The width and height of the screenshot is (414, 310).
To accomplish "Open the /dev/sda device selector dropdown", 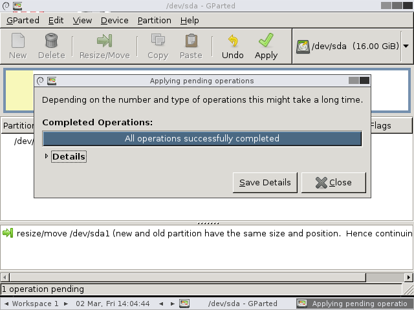I will click(406, 46).
